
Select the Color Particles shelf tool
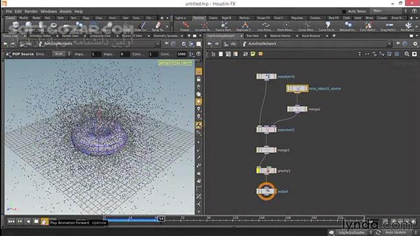click(x=368, y=26)
